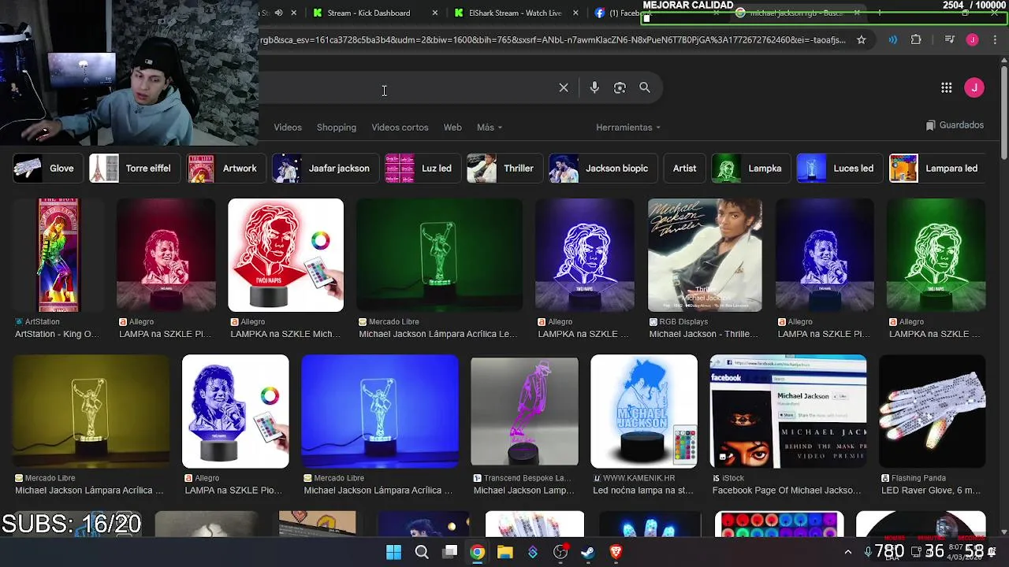Click in the browser address bar URL
1009x567 pixels.
pos(552,39)
